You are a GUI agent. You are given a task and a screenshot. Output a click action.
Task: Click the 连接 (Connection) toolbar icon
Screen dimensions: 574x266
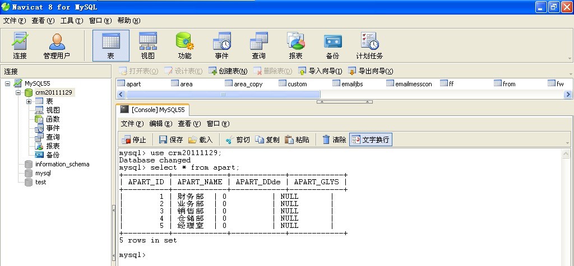(x=20, y=45)
